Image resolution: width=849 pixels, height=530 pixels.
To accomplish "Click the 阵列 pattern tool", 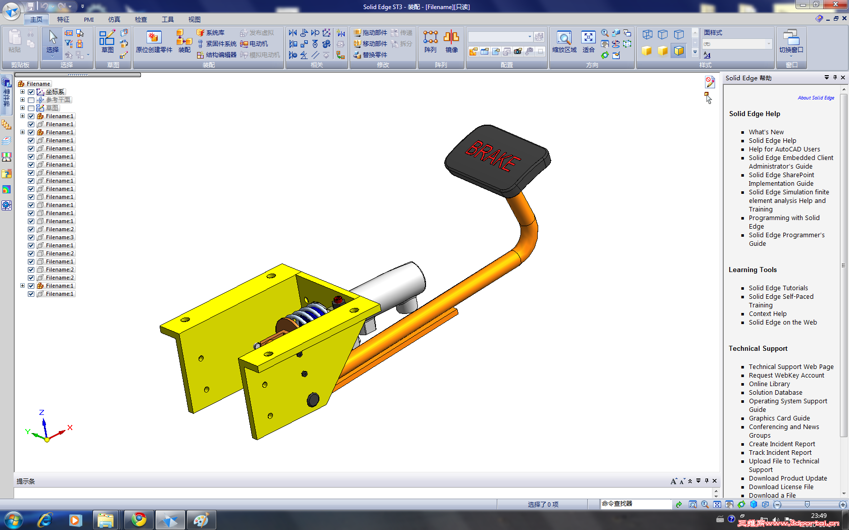I will 431,40.
